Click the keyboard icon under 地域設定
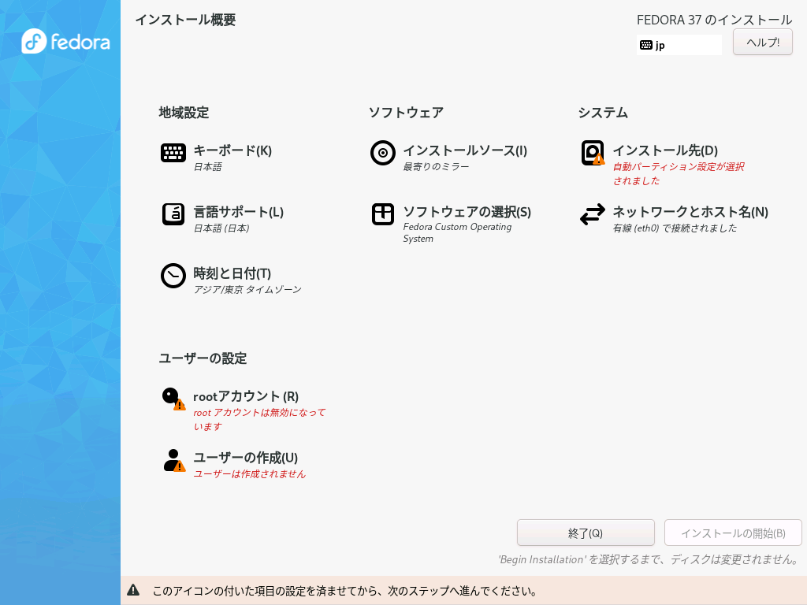The width and height of the screenshot is (807, 605). (173, 153)
